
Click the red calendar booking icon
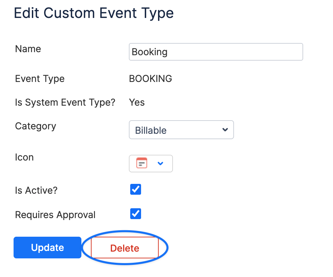click(142, 163)
